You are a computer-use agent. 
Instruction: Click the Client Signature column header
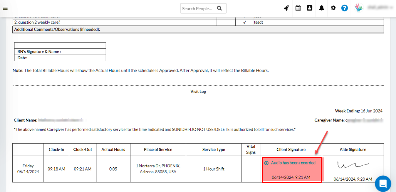291,150
